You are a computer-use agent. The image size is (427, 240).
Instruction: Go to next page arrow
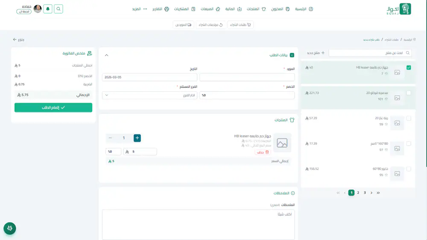pos(371,193)
